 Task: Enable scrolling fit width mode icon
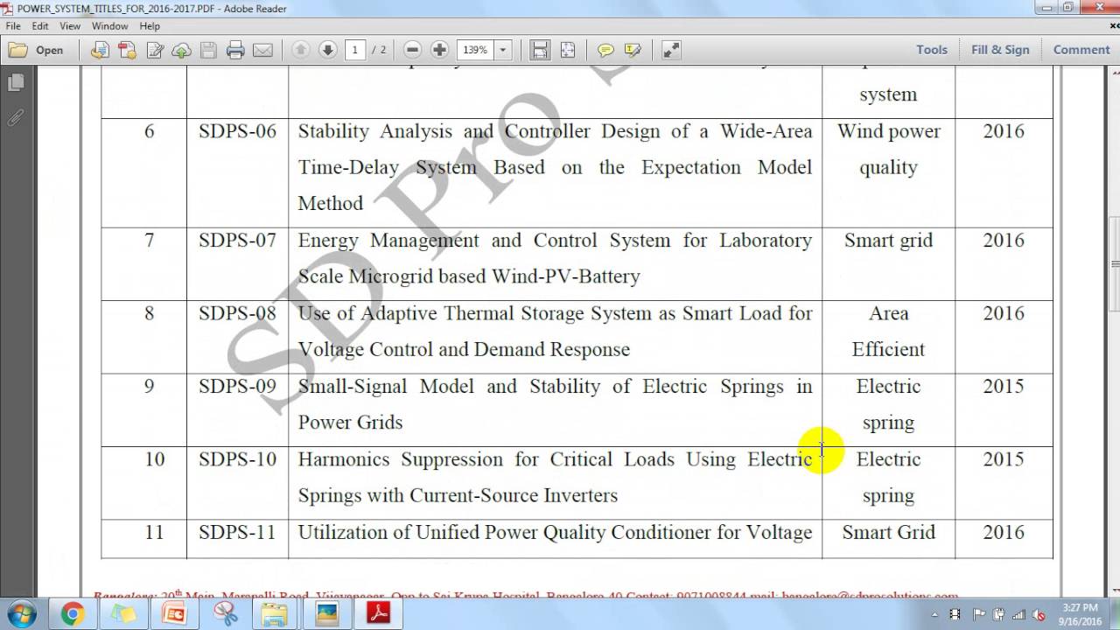click(x=540, y=50)
